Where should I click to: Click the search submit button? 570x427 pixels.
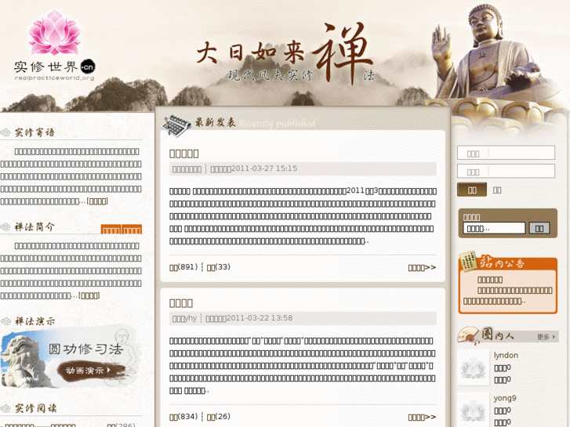click(x=539, y=228)
